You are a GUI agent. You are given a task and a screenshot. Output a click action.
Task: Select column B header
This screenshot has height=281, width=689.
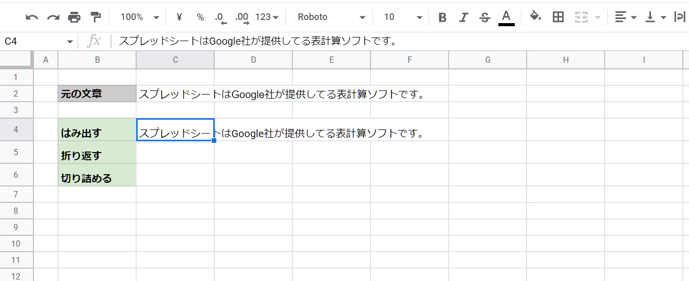pyautogui.click(x=97, y=60)
